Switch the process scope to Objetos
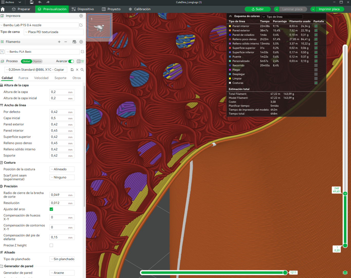Screen dimensions: 351x278 pos(37,61)
